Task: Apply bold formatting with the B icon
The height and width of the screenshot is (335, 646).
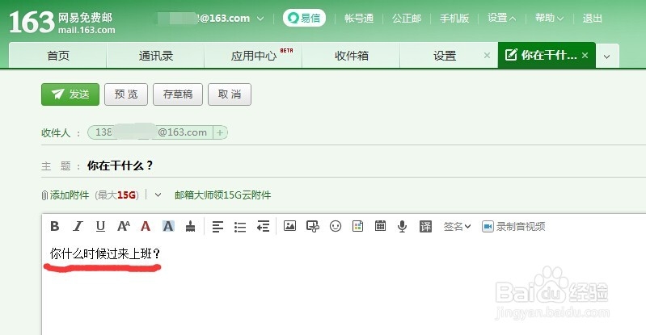Action: pyautogui.click(x=54, y=226)
